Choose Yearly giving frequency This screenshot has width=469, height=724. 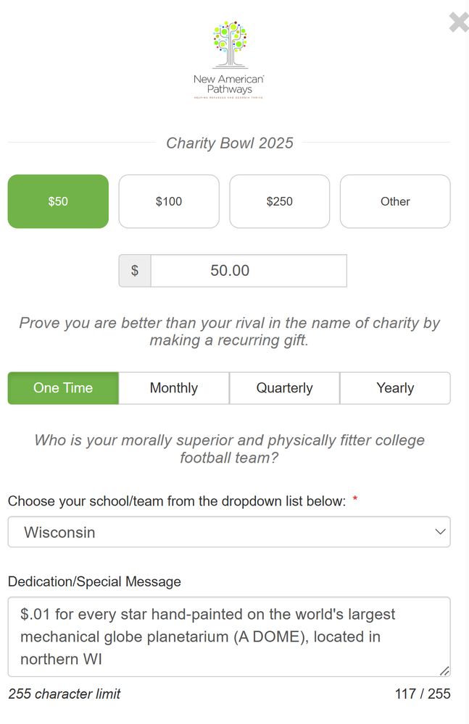pos(395,388)
